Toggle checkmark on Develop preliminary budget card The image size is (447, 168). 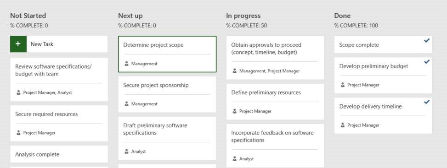[x=427, y=62]
